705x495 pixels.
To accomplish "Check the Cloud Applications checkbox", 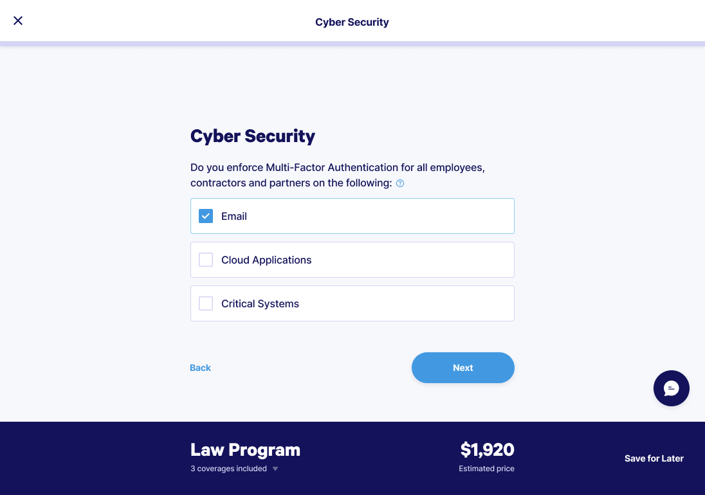I will point(206,260).
